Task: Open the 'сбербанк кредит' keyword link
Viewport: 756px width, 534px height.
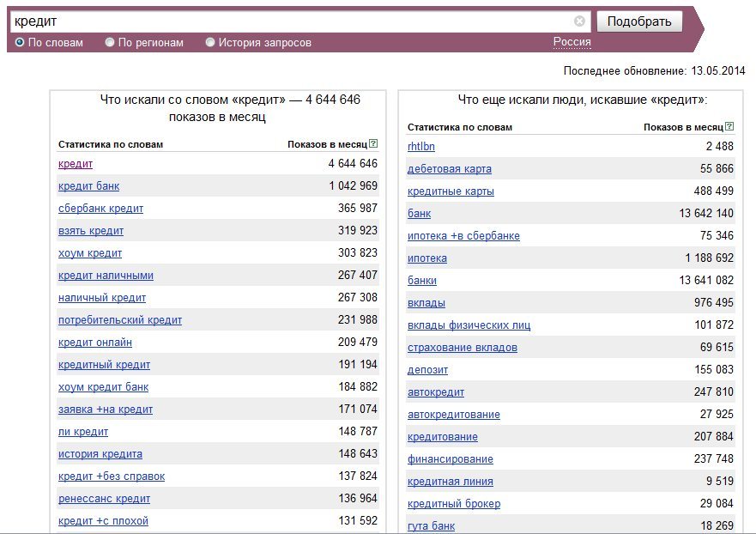Action: point(100,209)
